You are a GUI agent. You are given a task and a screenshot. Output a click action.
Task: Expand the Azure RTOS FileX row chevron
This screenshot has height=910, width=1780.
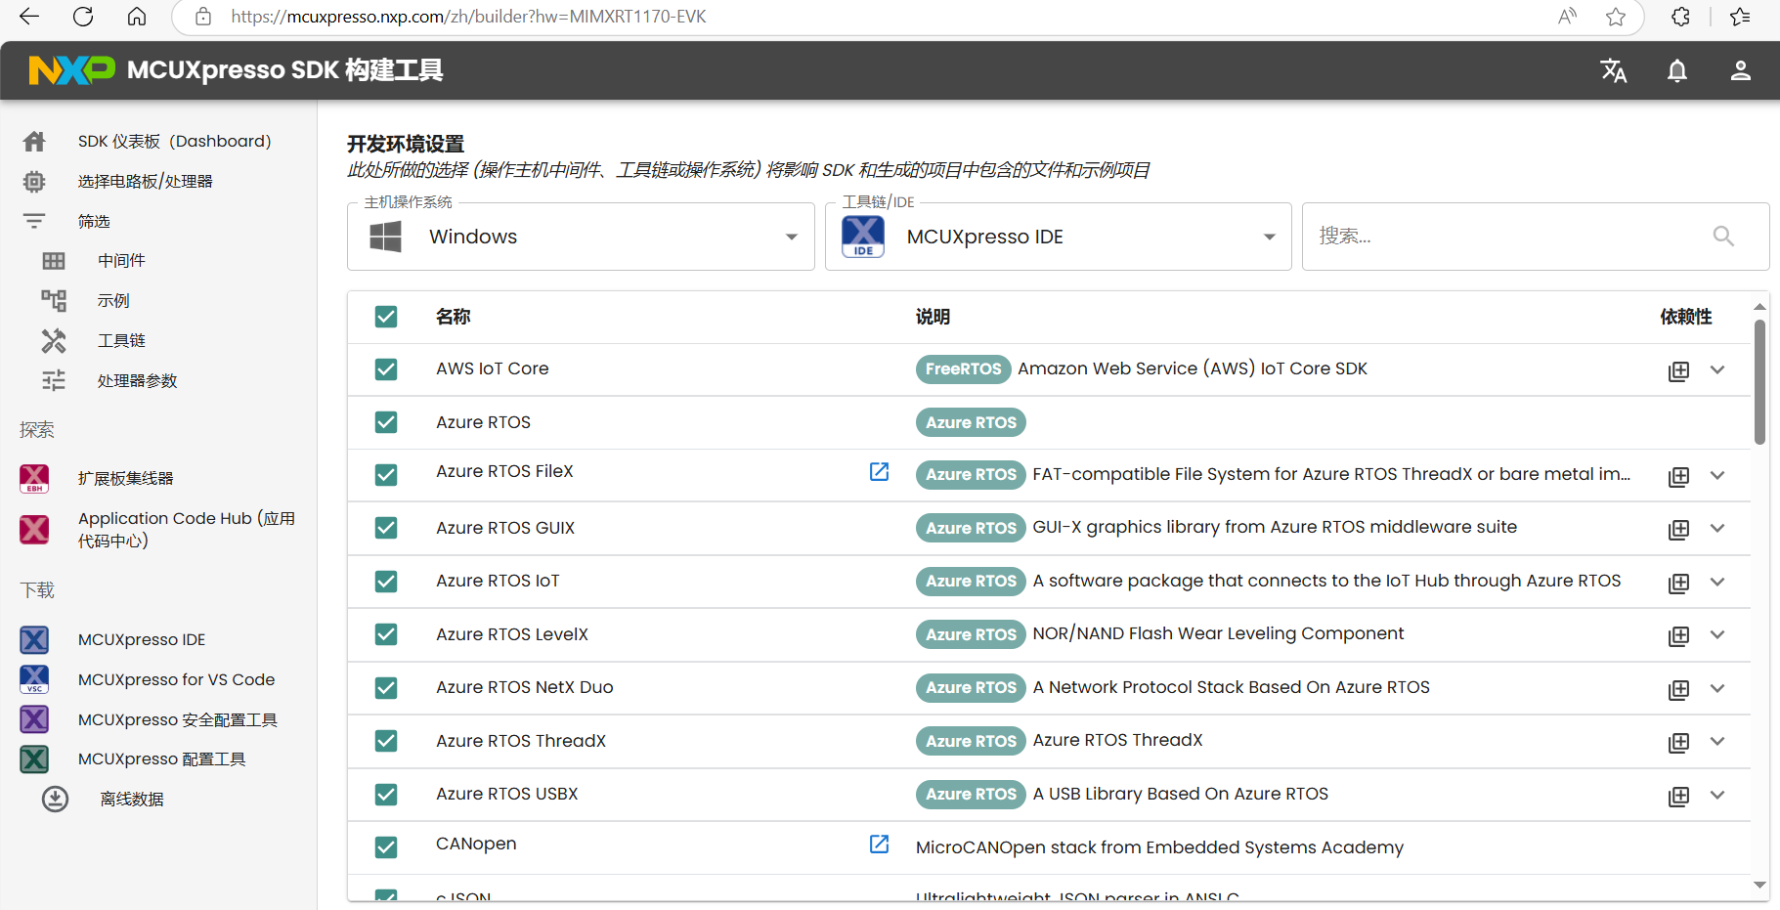tap(1717, 475)
